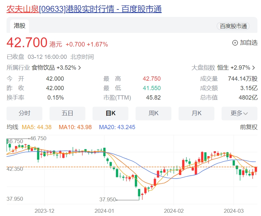Select the 日K chart tab
This screenshot has height=216, width=261.
tap(110, 113)
